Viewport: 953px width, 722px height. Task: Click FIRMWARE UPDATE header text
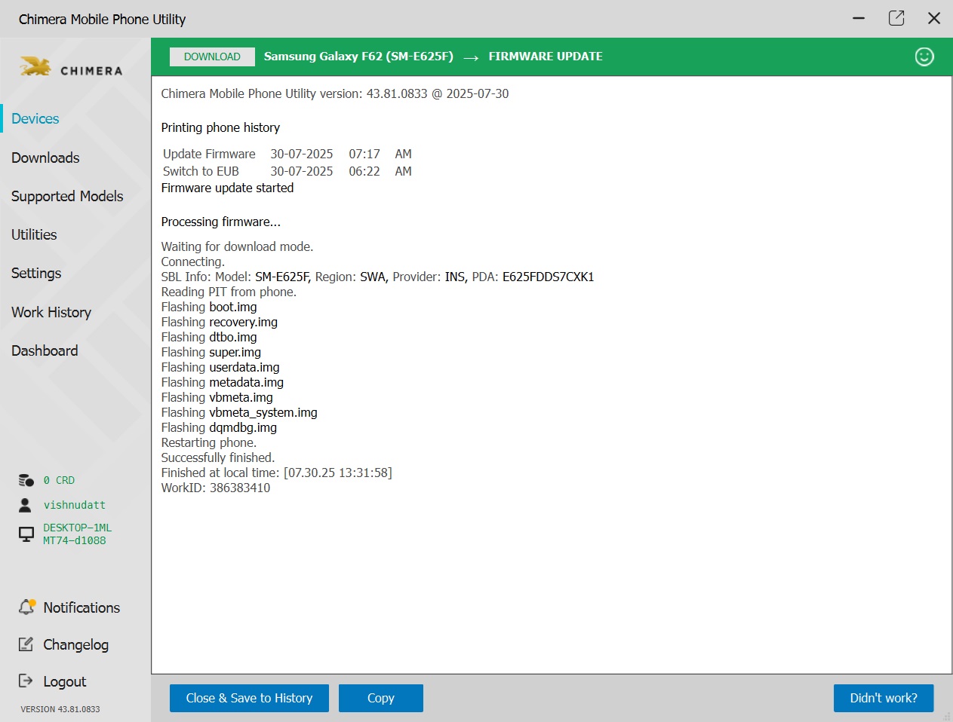[x=546, y=57]
